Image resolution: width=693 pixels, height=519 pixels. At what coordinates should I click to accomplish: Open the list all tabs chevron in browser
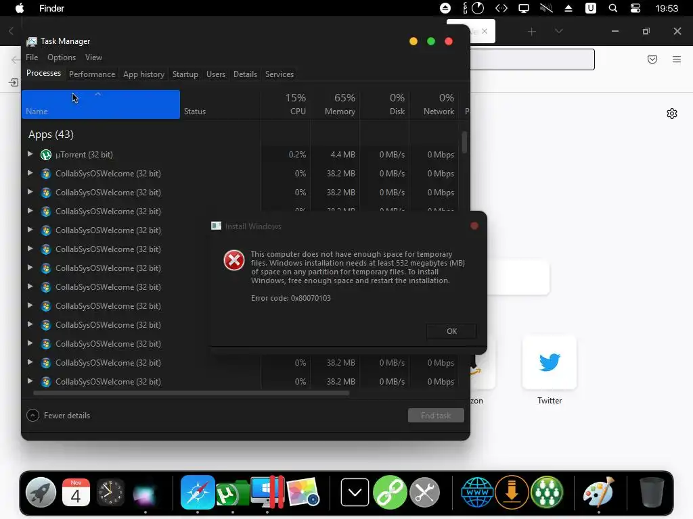coord(558,31)
